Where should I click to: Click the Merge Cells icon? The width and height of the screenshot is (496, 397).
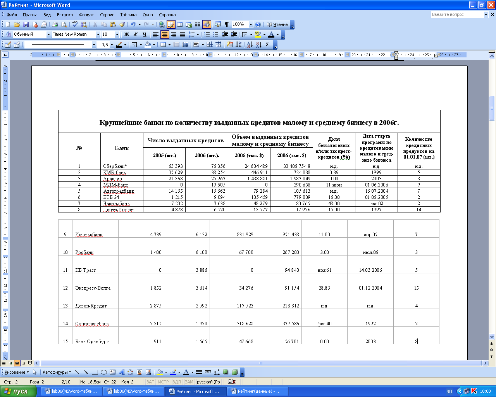pyautogui.click(x=177, y=45)
